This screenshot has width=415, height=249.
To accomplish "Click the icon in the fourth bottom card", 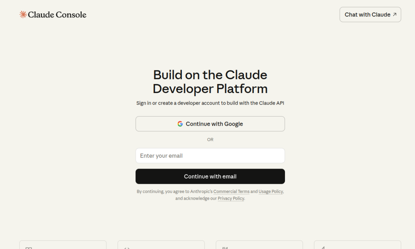I will 323,248.
